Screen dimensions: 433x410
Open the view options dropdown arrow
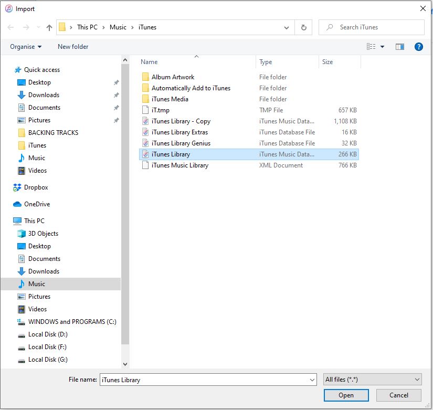pos(383,47)
